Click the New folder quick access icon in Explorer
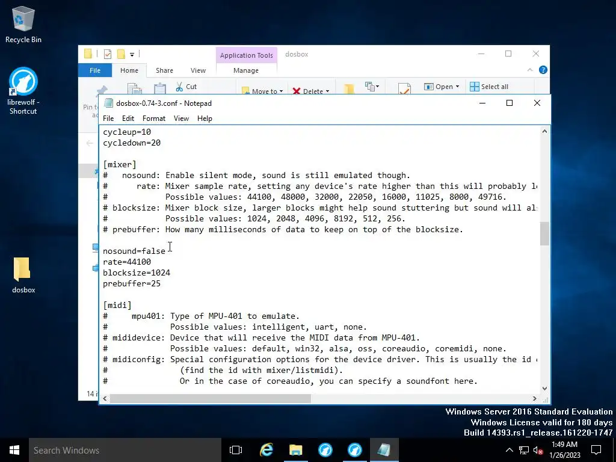616x462 pixels. coord(121,54)
